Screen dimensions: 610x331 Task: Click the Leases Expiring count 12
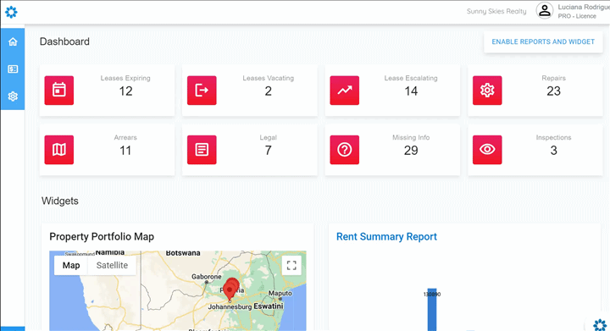pyautogui.click(x=125, y=91)
